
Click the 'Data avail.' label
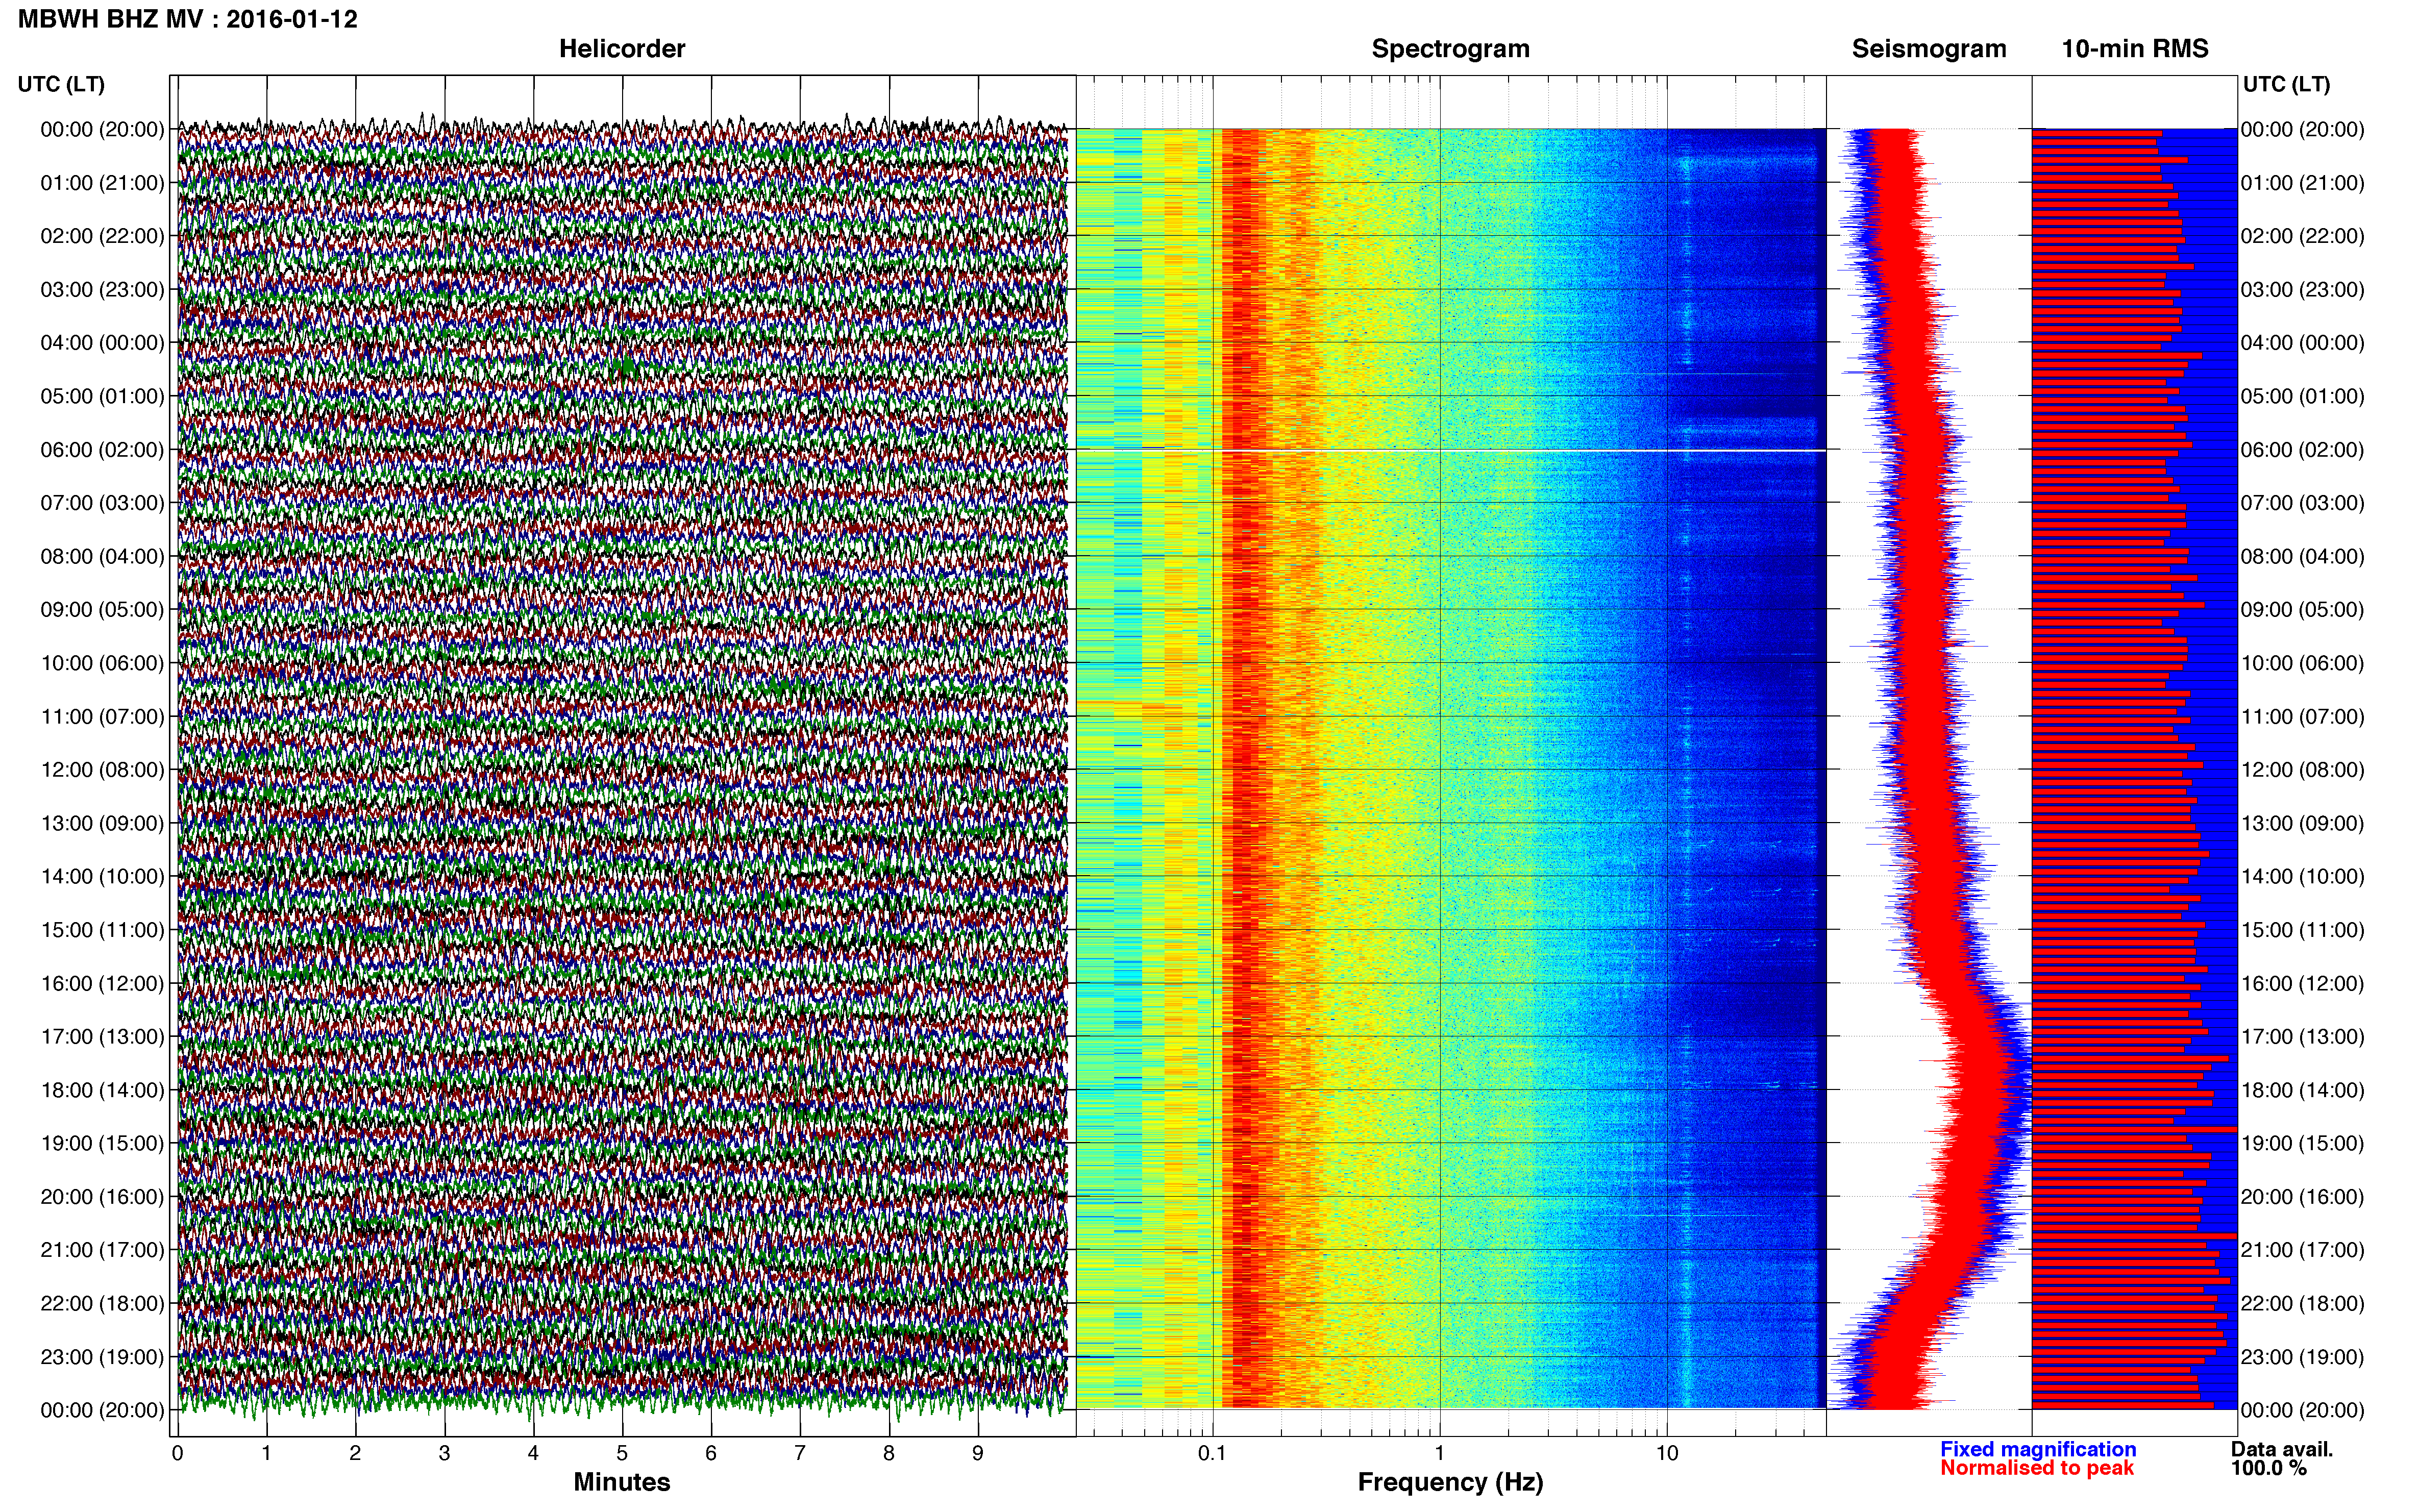2282,1449
